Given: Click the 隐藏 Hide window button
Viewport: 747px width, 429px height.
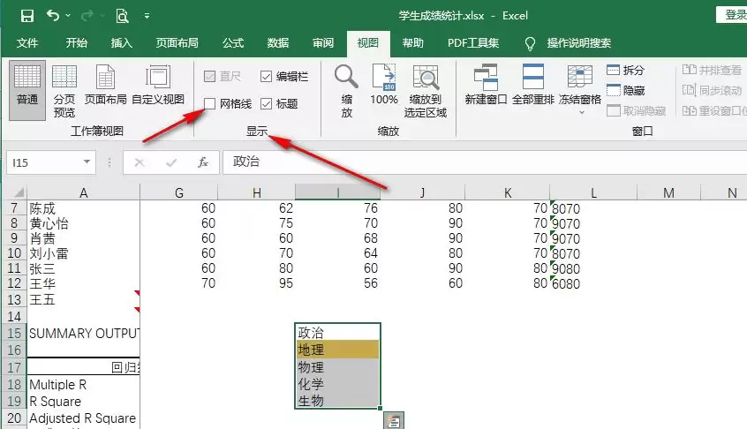Looking at the screenshot, I should click(625, 90).
